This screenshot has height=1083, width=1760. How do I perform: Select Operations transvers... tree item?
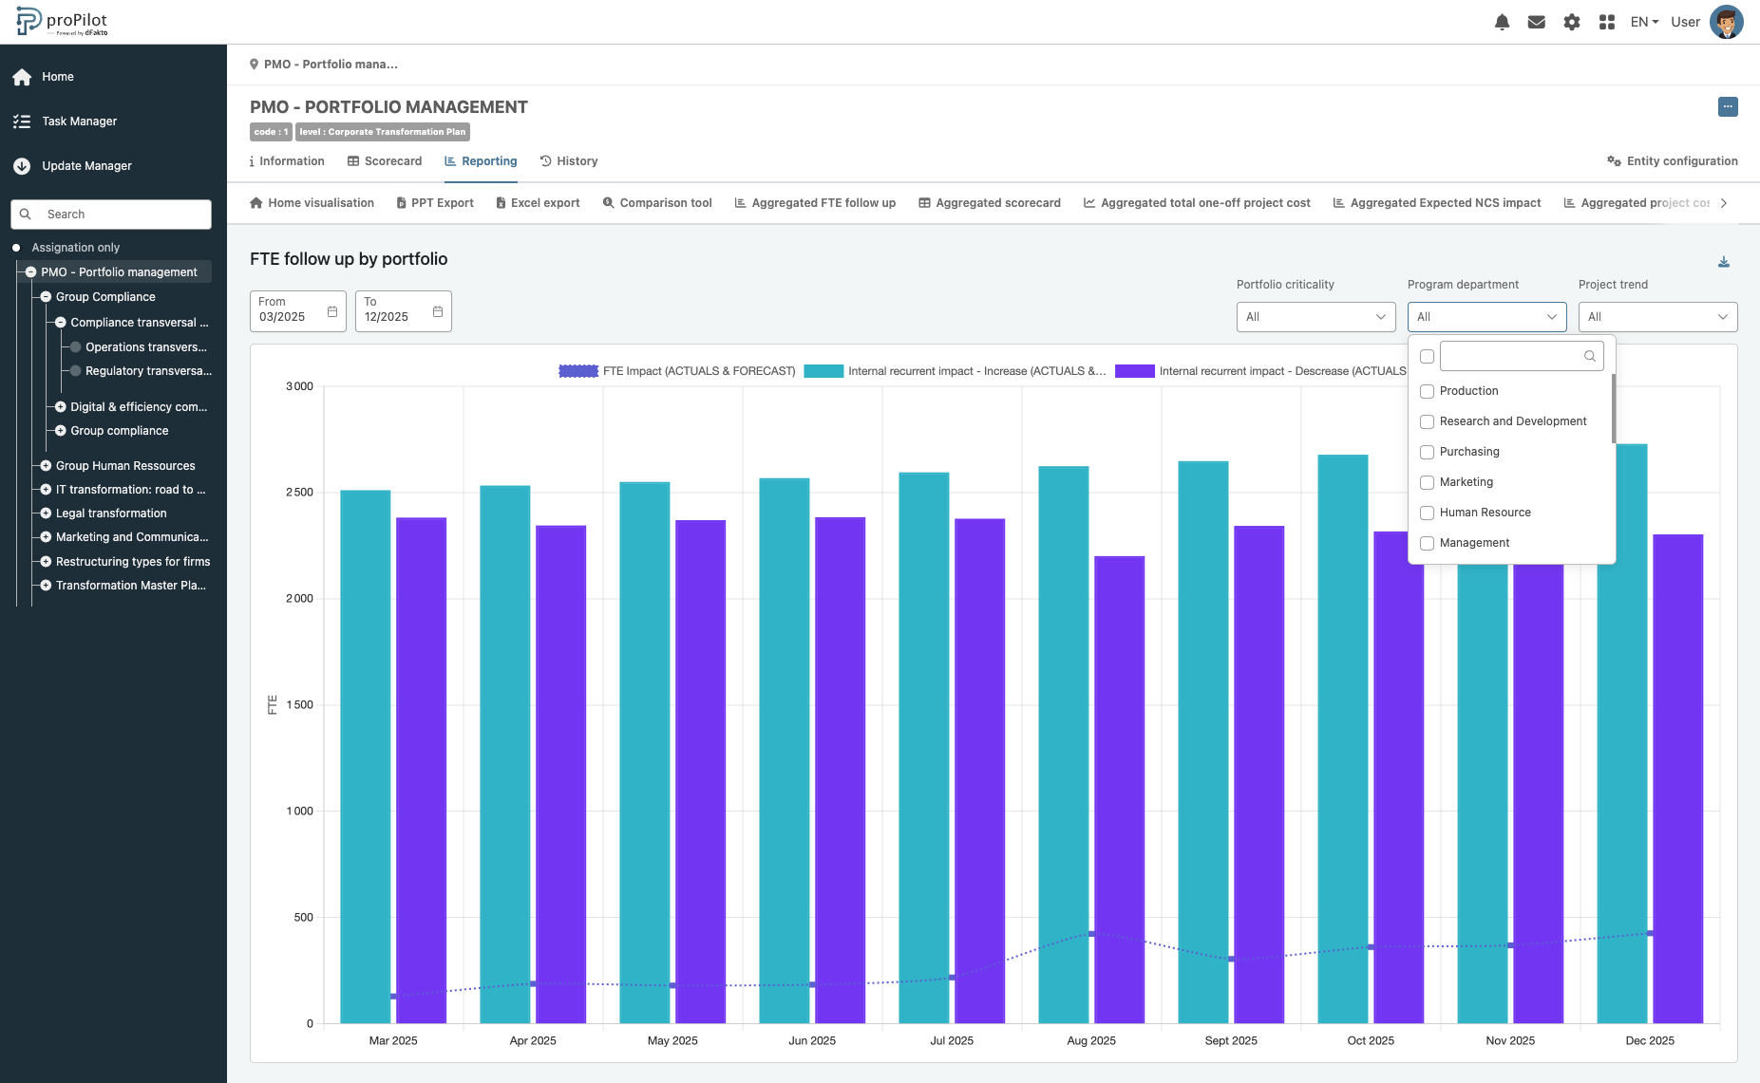[x=146, y=347]
